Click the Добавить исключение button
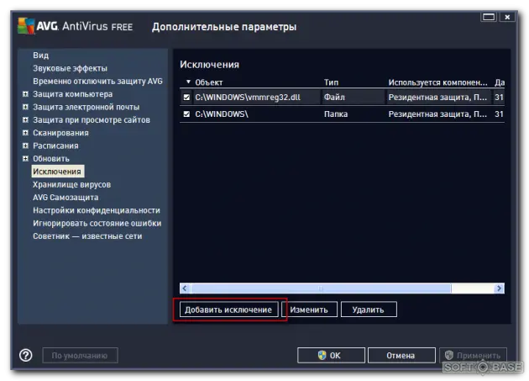 (x=228, y=310)
